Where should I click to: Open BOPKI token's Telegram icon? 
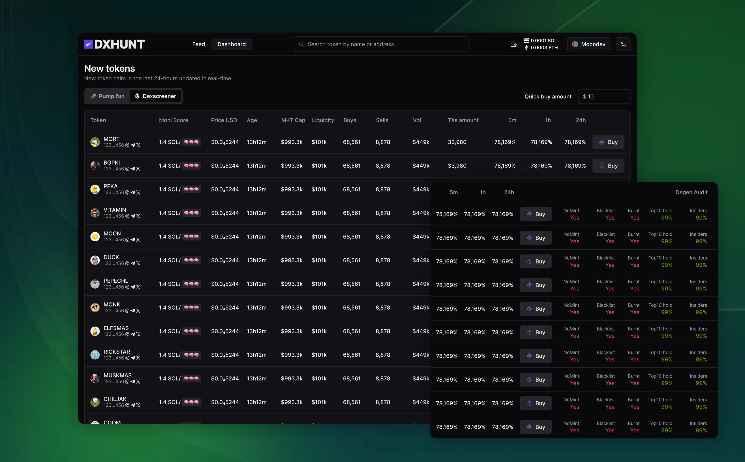[x=133, y=169]
